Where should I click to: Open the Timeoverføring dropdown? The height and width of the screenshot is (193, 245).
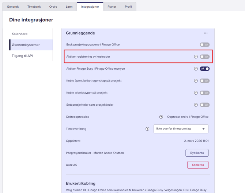click(181, 129)
